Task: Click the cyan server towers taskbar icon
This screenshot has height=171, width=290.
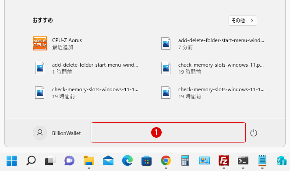Action: (x=282, y=160)
